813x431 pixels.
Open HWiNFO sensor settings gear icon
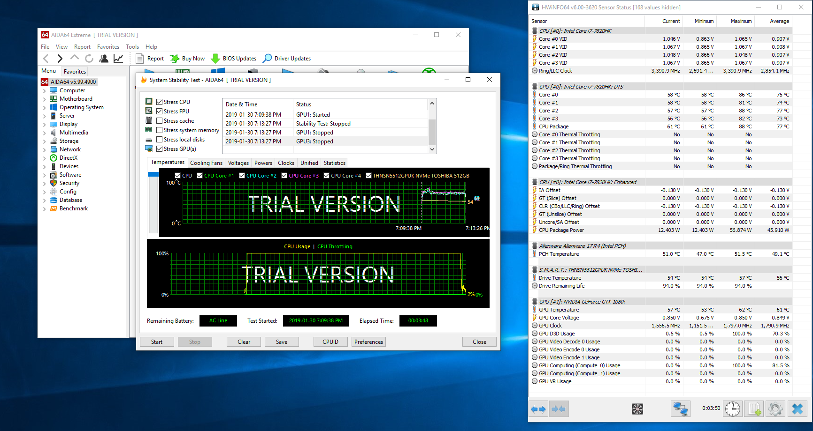(x=775, y=409)
